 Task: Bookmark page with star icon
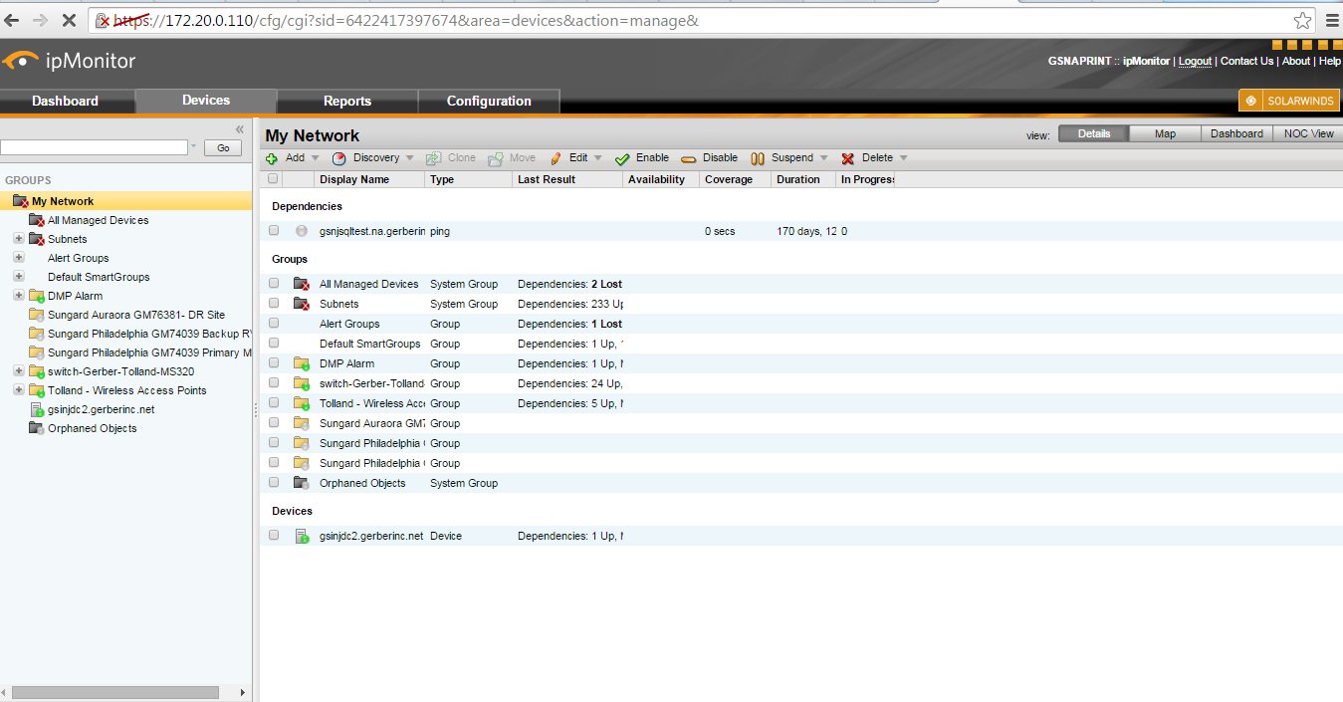(1302, 20)
